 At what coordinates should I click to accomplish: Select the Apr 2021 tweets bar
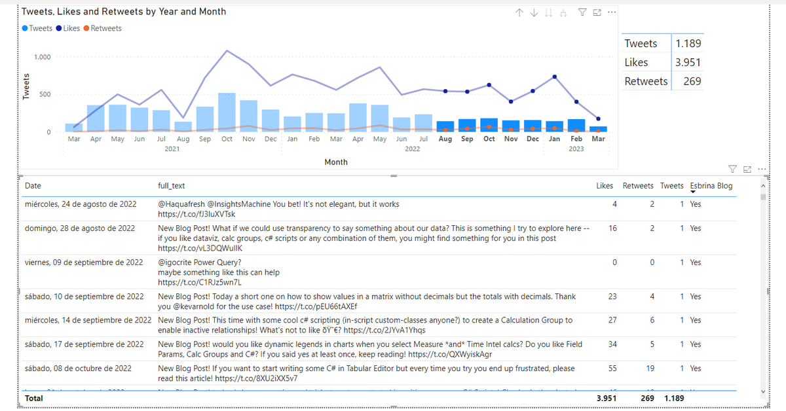click(x=96, y=118)
